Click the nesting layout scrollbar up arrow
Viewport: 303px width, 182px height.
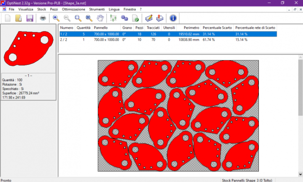pyautogui.click(x=301, y=57)
